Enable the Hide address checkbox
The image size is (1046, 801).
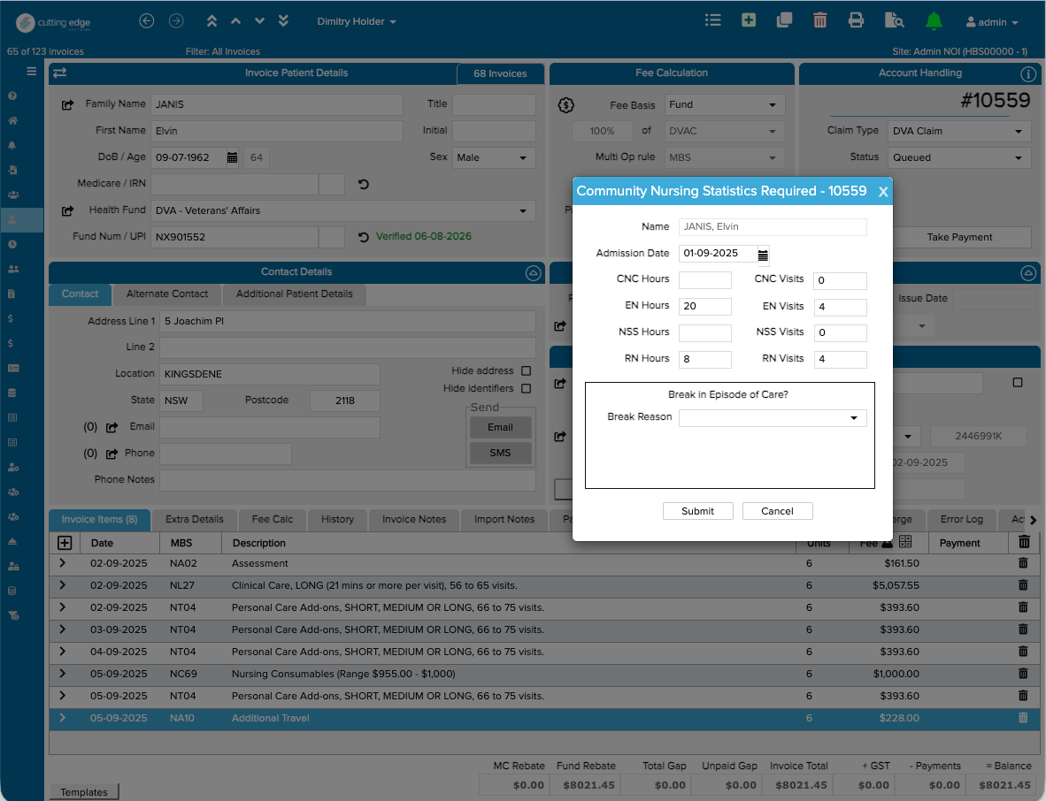coord(526,371)
